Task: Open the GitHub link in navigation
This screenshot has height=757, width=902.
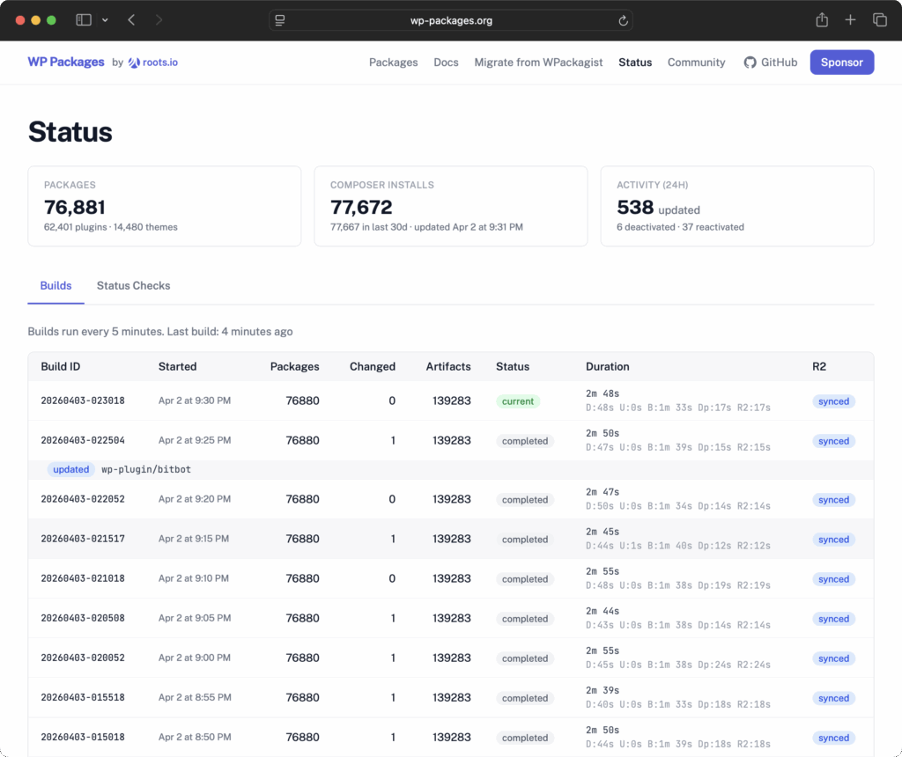Action: [x=771, y=62]
